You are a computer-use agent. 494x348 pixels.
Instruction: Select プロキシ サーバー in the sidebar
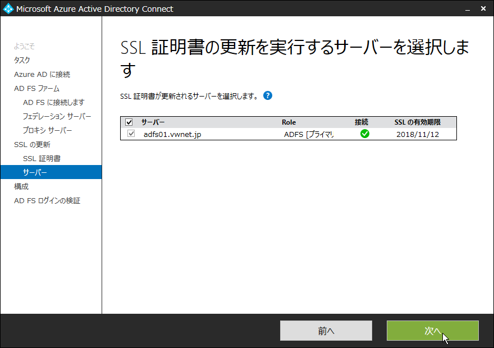point(47,130)
